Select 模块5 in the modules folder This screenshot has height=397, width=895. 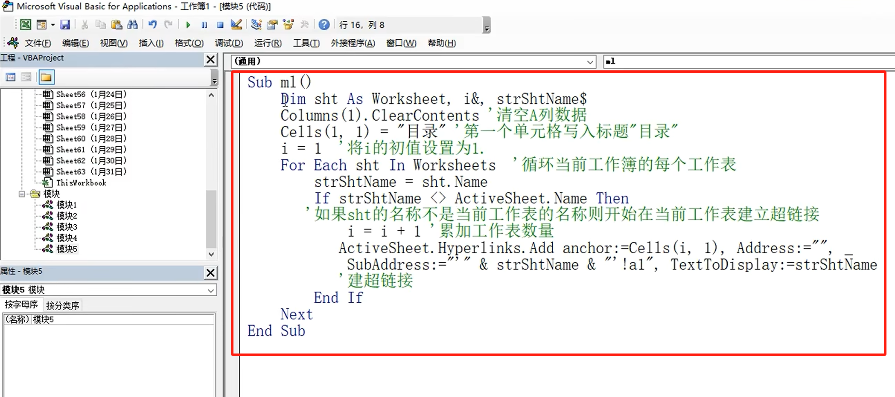click(x=67, y=249)
